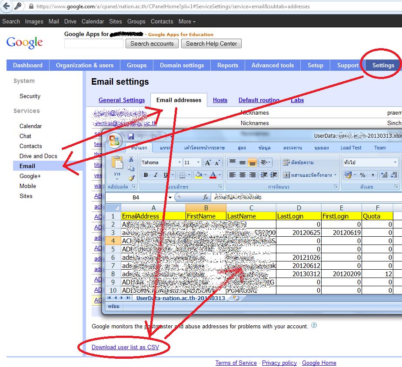The height and width of the screenshot is (367, 402).
Task: Open the merge and center dropdown arrow
Action: [x=335, y=175]
